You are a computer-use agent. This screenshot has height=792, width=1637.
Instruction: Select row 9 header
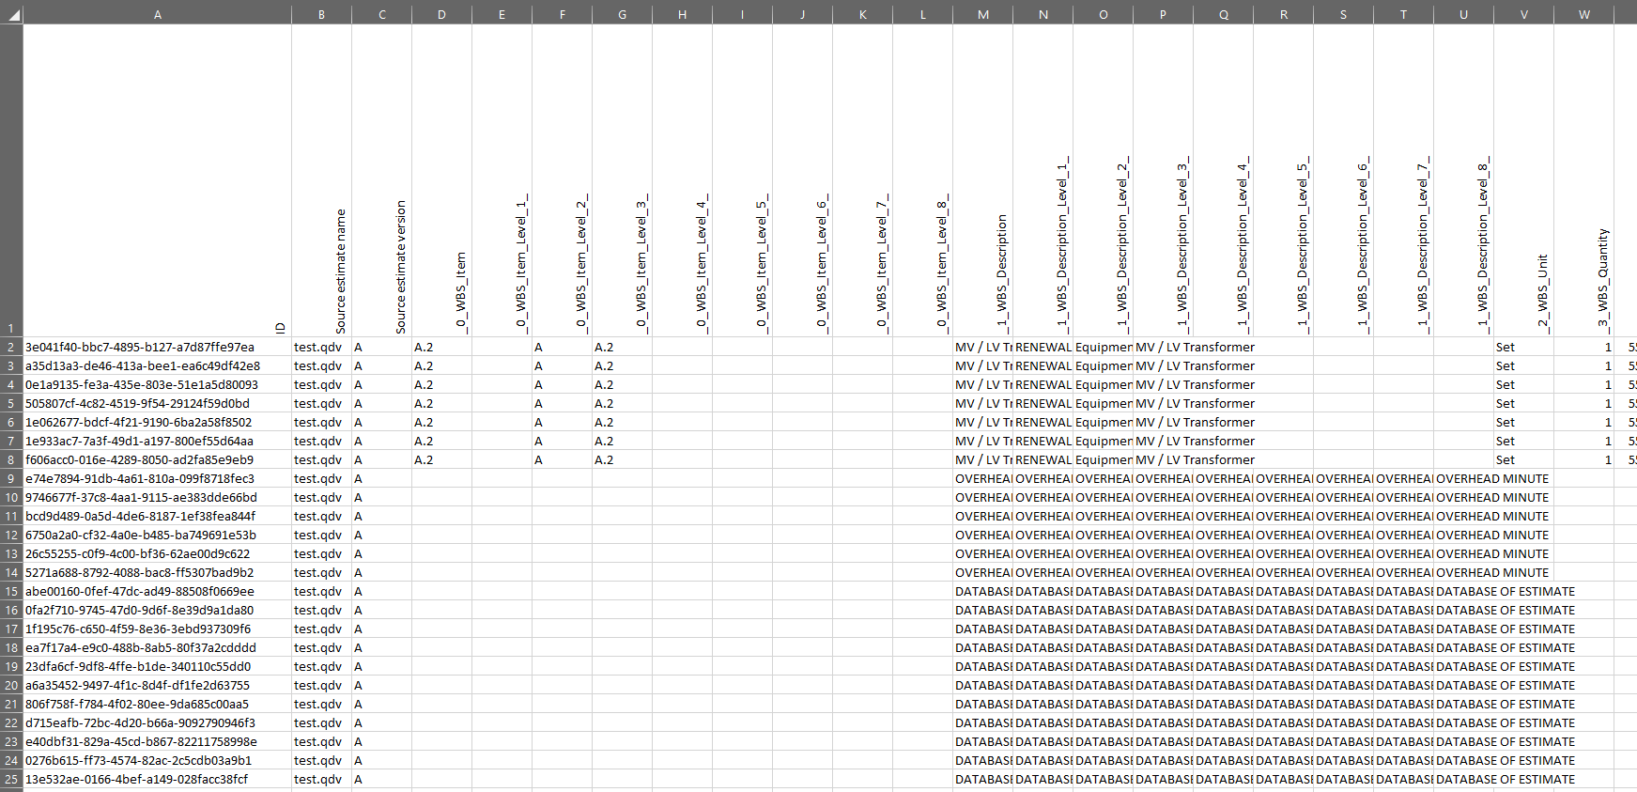(x=11, y=478)
